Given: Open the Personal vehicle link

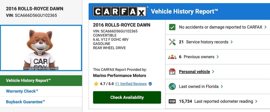Looking at the screenshot, I should point(194,71).
